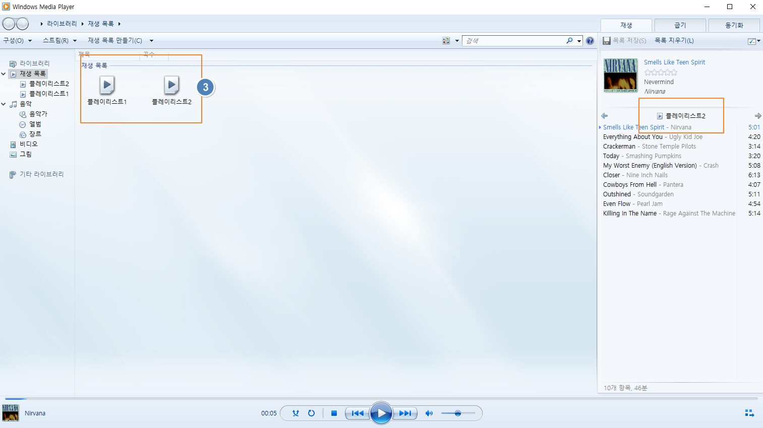The height and width of the screenshot is (428, 763).
Task: Expand breadcrumb arrow after 재생 목록
Action: click(120, 24)
